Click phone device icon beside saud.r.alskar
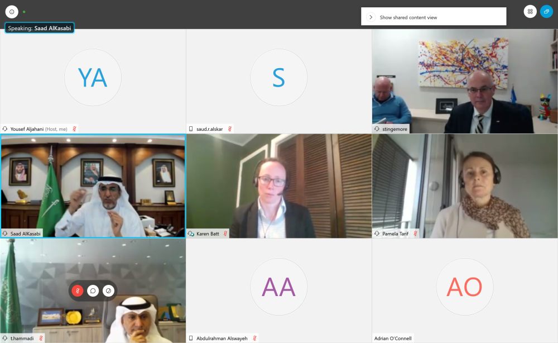This screenshot has width=558, height=343. click(191, 129)
